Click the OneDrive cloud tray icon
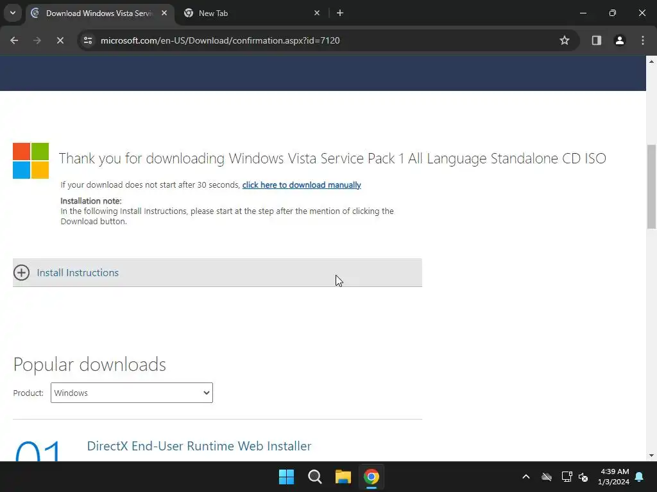Viewport: 657px width, 492px height. 547,477
